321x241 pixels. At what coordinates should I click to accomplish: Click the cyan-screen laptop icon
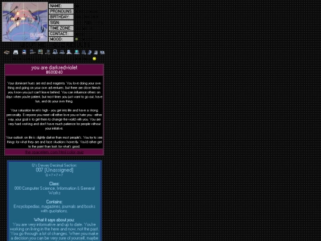[x=77, y=52]
